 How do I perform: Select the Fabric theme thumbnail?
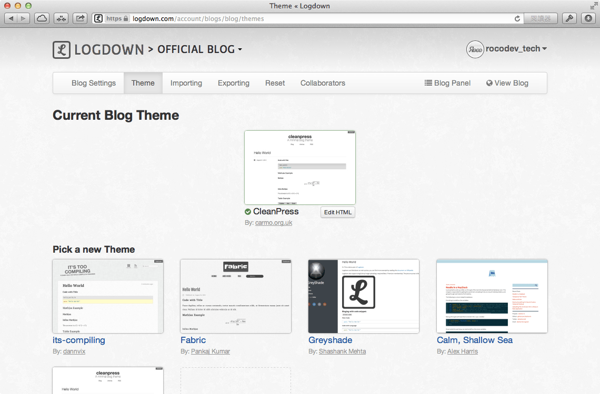(x=236, y=296)
